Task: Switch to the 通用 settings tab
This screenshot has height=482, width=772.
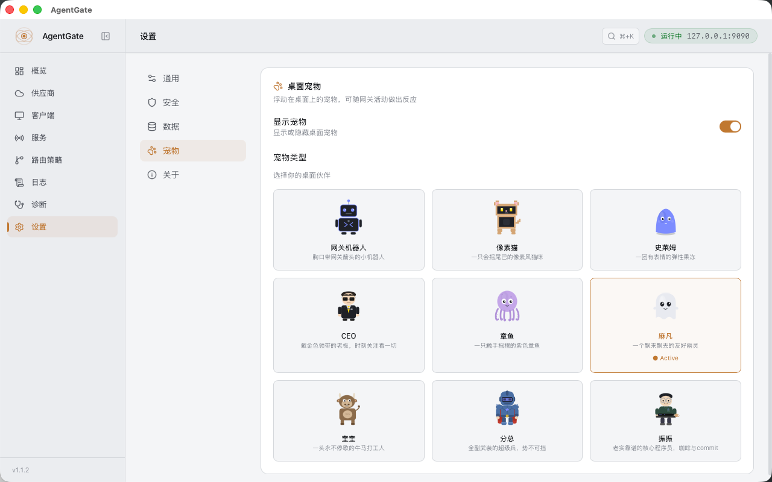Action: point(193,78)
